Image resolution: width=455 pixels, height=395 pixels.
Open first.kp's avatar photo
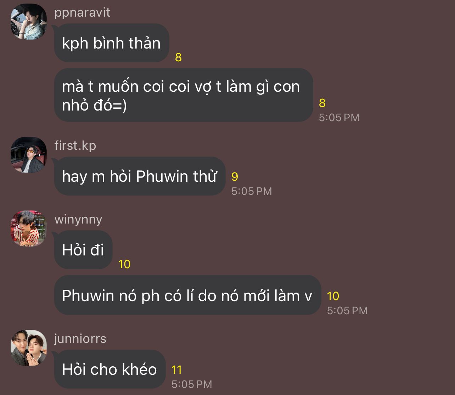[x=29, y=155]
